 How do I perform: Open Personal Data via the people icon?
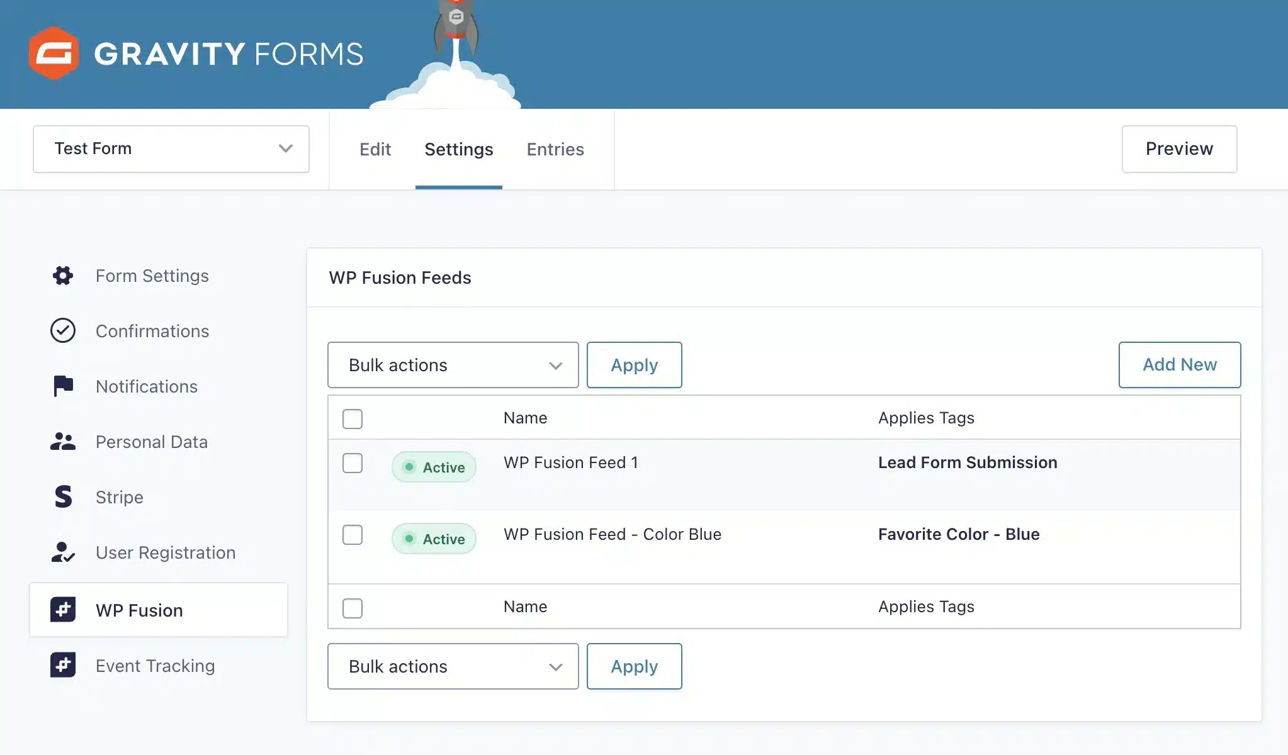click(62, 441)
